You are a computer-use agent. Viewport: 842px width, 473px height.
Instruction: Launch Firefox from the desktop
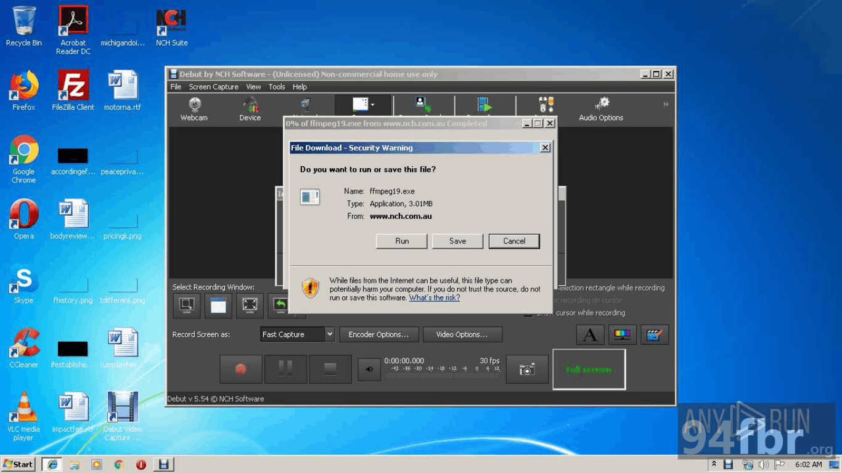pos(24,91)
